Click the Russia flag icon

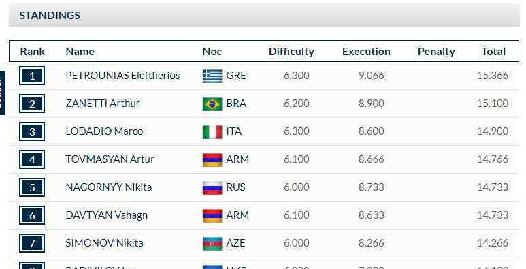pos(212,187)
